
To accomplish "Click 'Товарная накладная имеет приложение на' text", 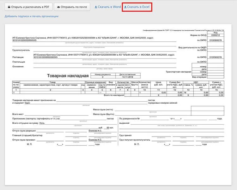I will click(x=34, y=100).
